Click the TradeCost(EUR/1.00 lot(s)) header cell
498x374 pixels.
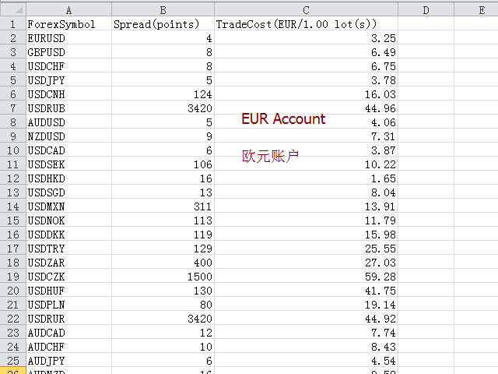tap(306, 24)
